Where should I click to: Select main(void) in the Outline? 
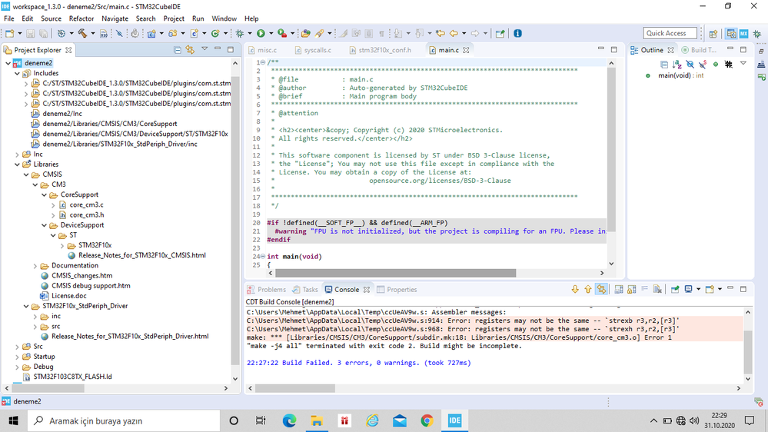point(681,75)
